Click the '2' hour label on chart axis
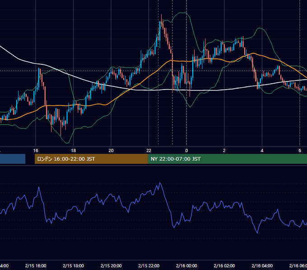This screenshot has height=270, width=307. click(224, 151)
